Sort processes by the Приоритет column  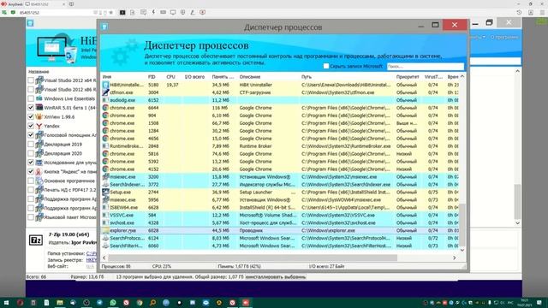coord(408,76)
